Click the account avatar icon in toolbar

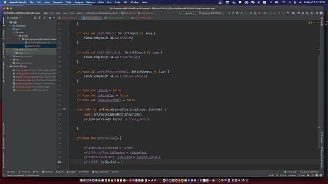[321, 13]
